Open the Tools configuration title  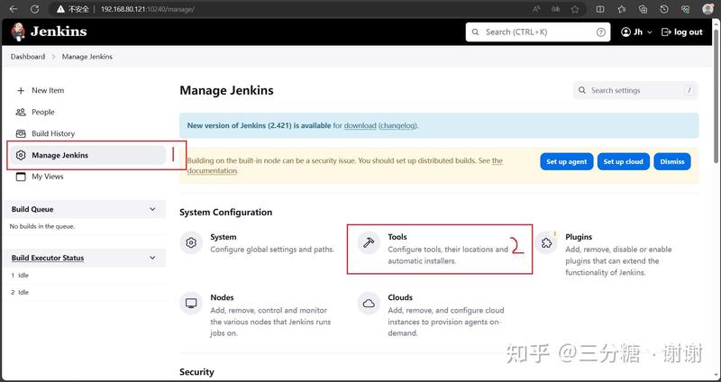[x=397, y=237]
